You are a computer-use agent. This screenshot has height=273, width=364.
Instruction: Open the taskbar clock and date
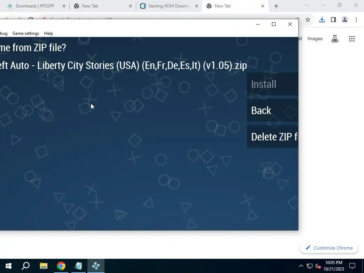click(x=333, y=266)
